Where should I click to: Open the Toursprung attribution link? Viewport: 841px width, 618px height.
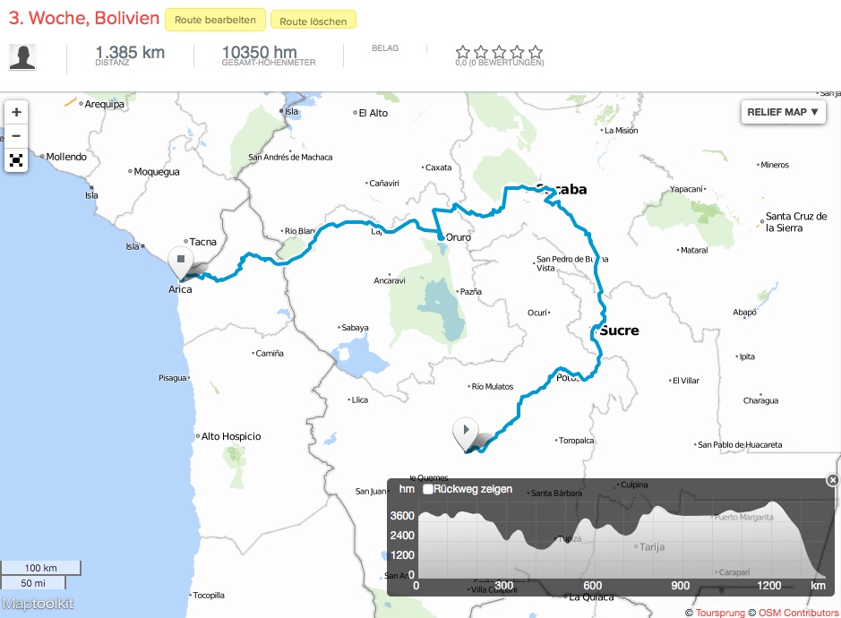[718, 613]
